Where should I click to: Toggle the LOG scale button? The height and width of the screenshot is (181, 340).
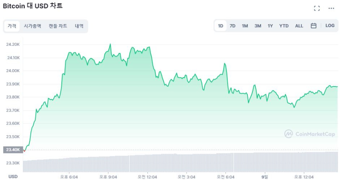[x=330, y=26]
